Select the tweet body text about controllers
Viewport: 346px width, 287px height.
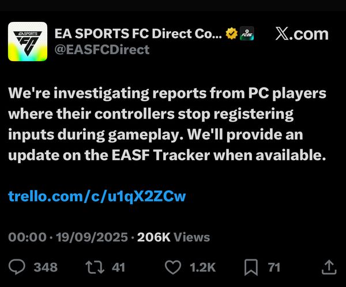(167, 124)
